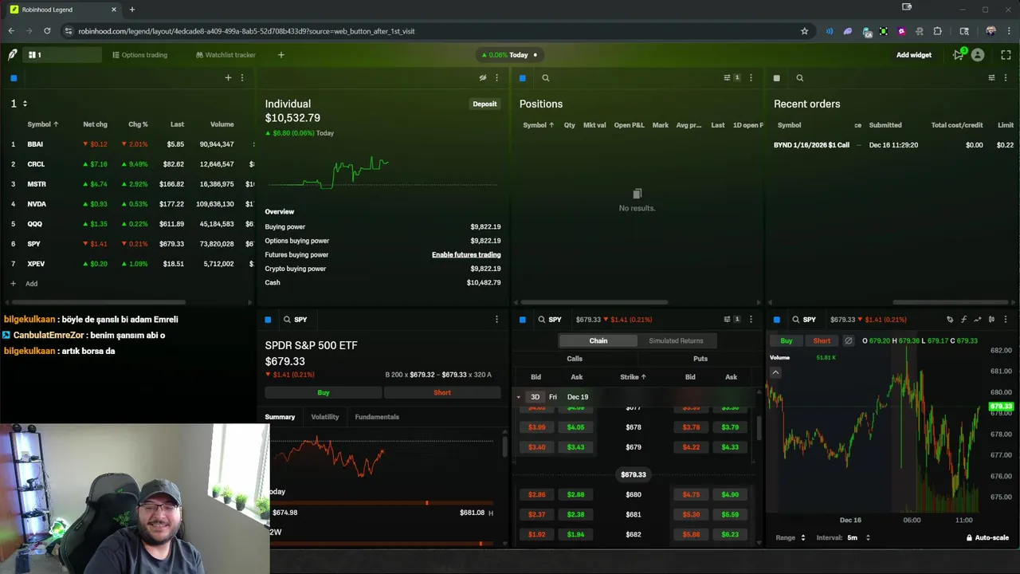
Task: Open Chrome three-dot menu
Action: 1009,31
